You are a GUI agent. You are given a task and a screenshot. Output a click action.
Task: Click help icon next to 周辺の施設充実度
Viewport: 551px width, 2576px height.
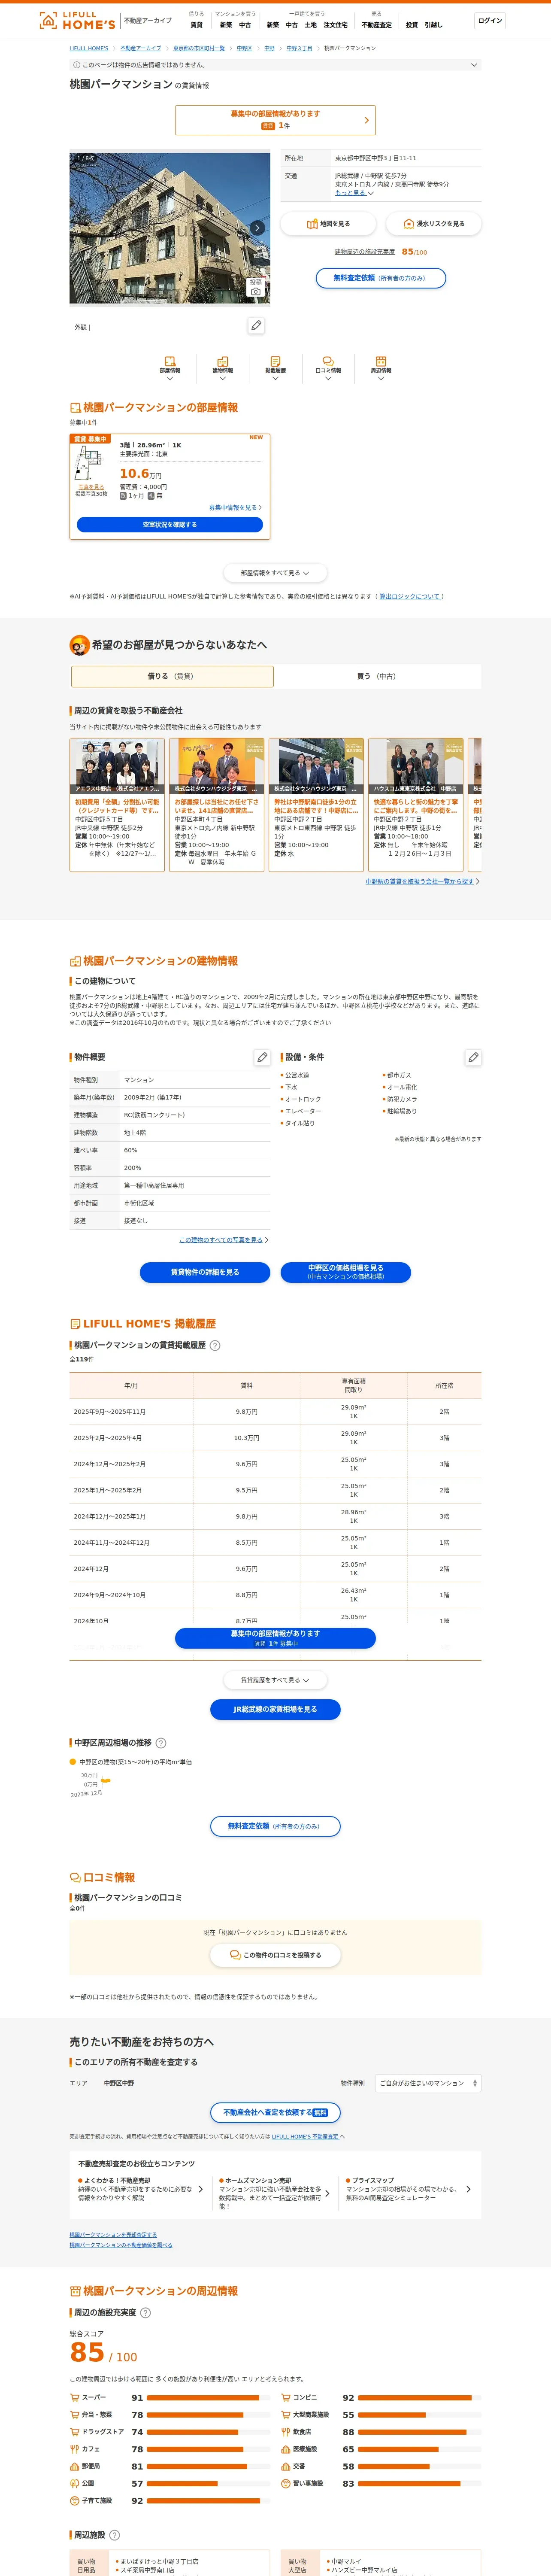click(x=145, y=2312)
